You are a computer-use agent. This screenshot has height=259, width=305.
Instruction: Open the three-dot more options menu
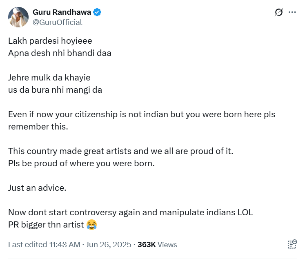pyautogui.click(x=292, y=12)
